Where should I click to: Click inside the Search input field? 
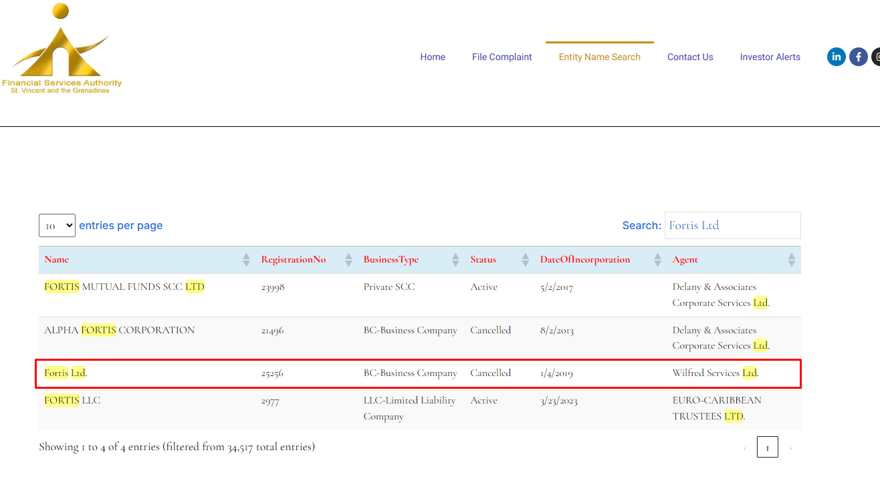(x=732, y=226)
